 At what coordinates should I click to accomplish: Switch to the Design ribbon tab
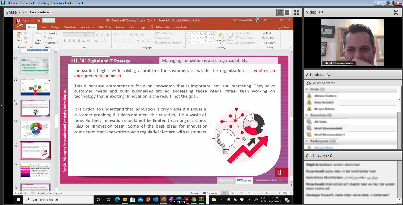55,27
